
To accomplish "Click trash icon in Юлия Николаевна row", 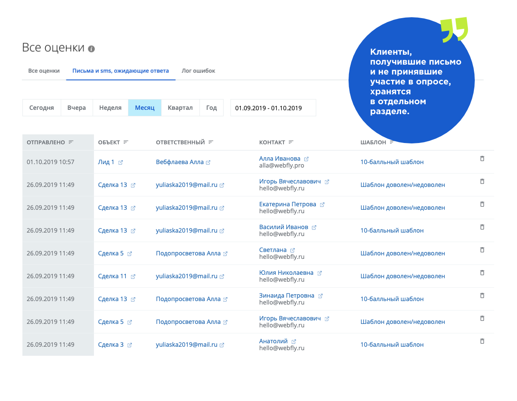I will click(x=482, y=273).
